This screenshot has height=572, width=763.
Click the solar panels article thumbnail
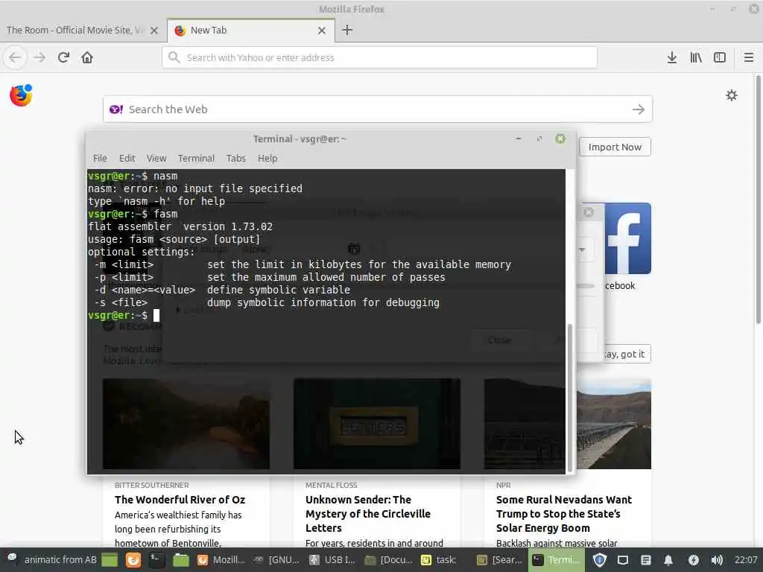coord(614,424)
